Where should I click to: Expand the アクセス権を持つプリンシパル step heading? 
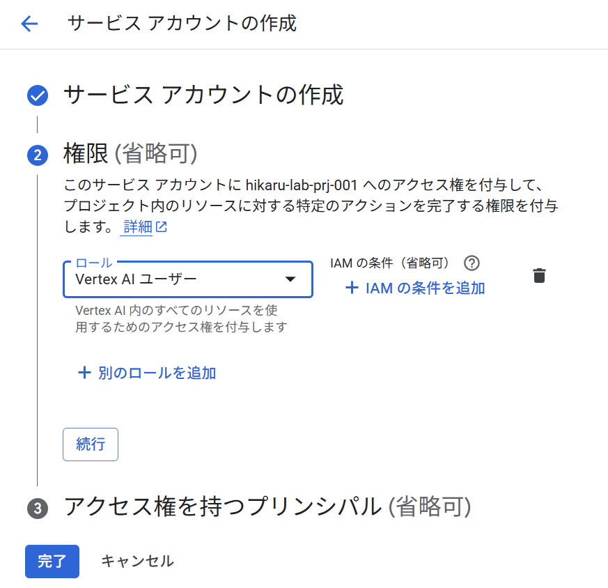267,506
